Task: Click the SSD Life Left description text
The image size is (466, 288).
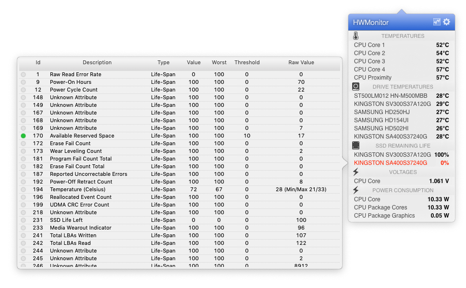Action: tap(66, 220)
